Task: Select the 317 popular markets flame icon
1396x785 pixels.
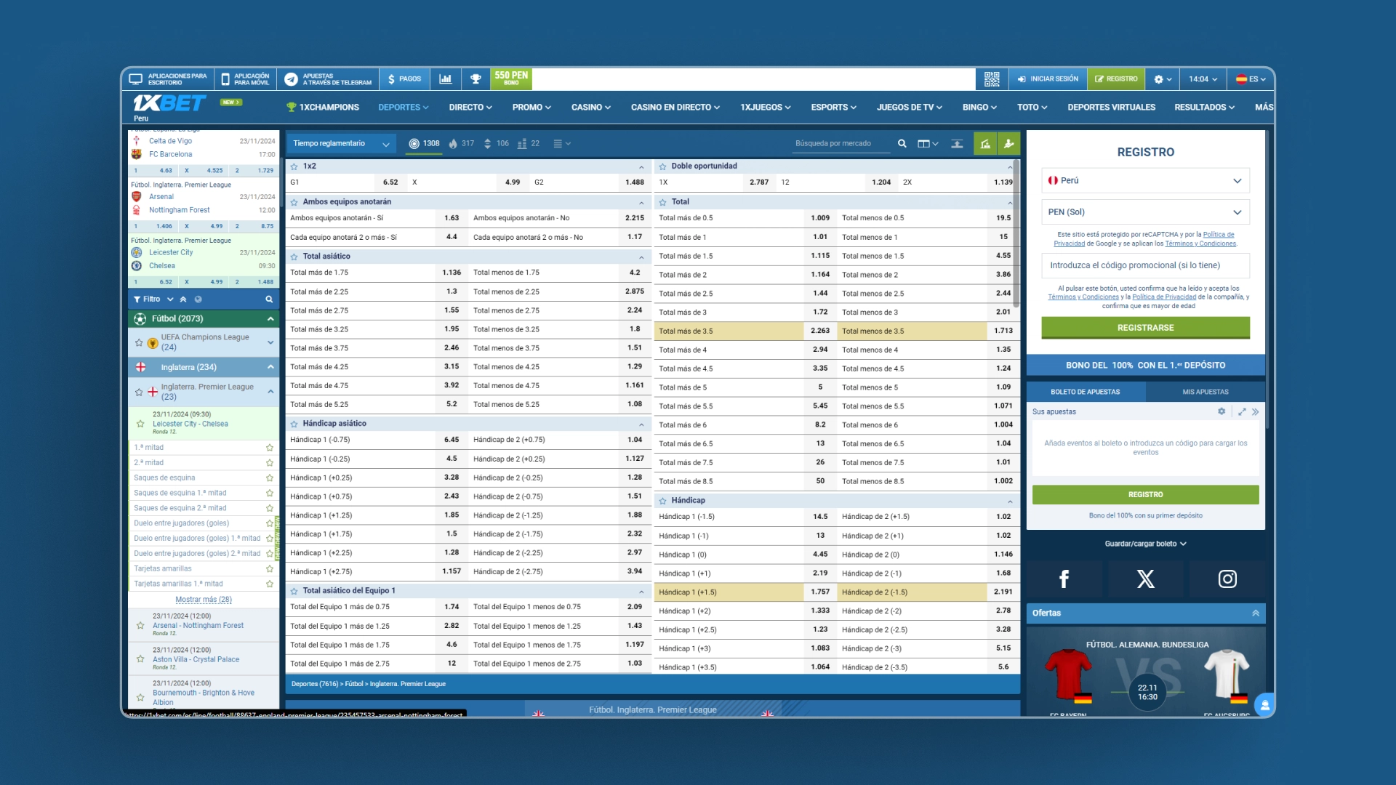Action: [x=461, y=144]
